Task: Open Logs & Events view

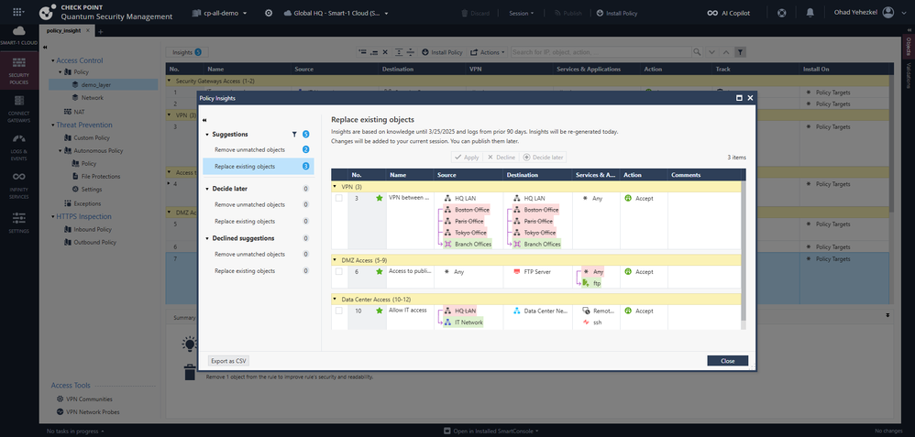Action: pos(18,147)
